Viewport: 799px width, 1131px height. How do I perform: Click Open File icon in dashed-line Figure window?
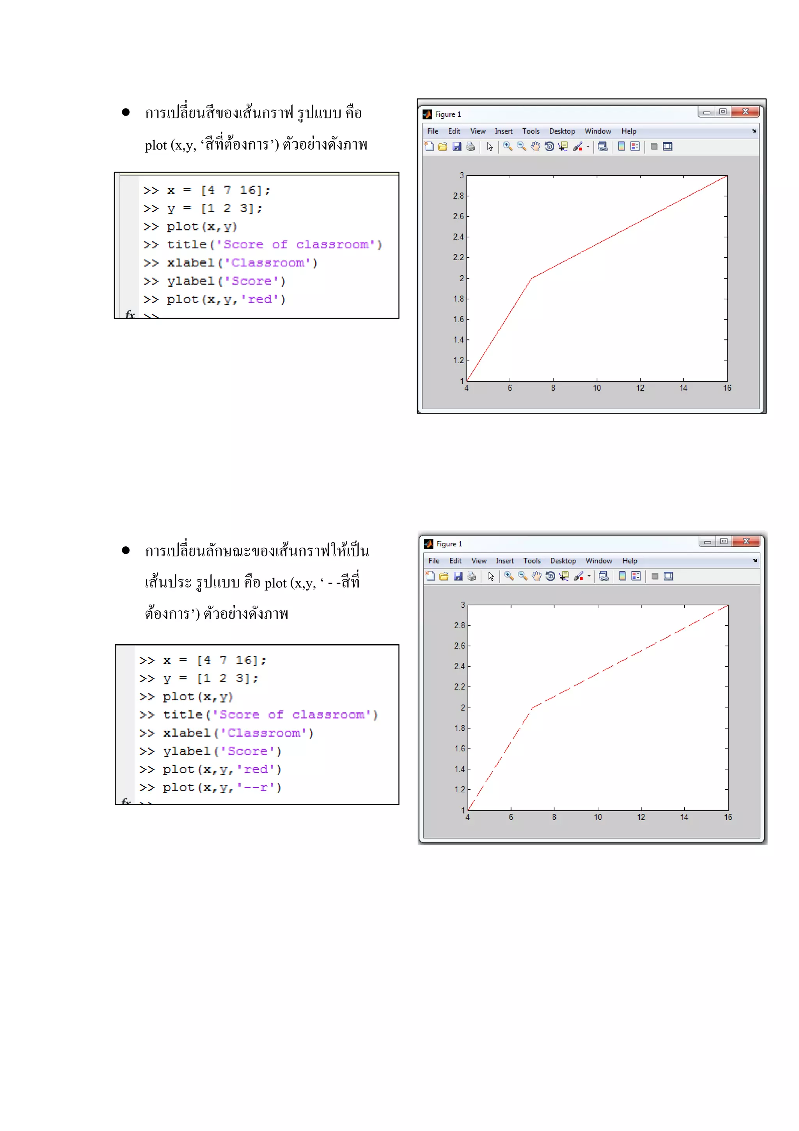point(444,576)
